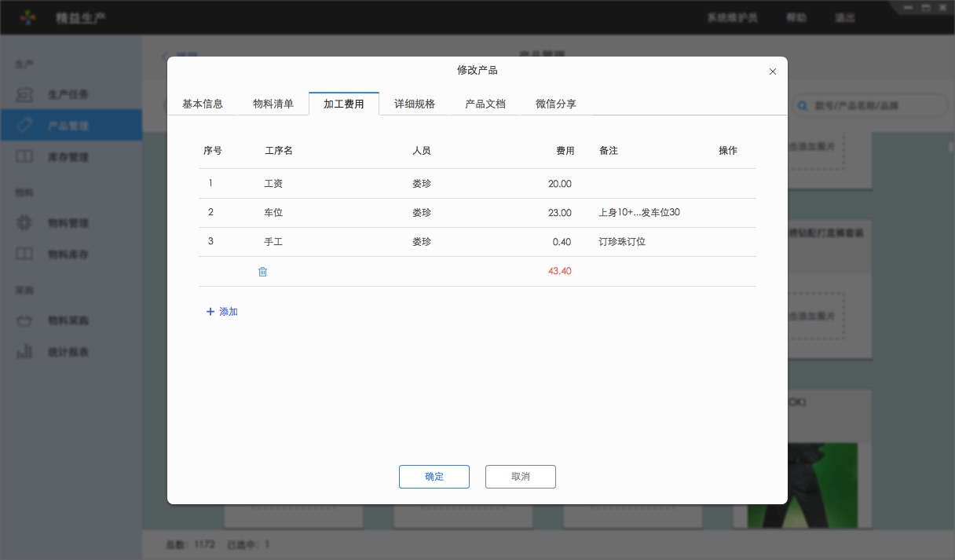Screen dimensions: 955x560
Task: Click the trash icon in the fee table
Action: [x=262, y=271]
